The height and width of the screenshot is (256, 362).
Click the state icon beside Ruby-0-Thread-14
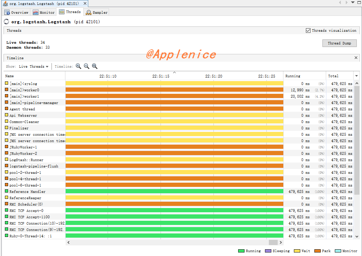point(7,236)
